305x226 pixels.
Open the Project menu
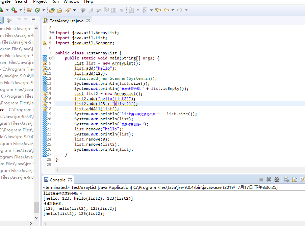click(40, 2)
